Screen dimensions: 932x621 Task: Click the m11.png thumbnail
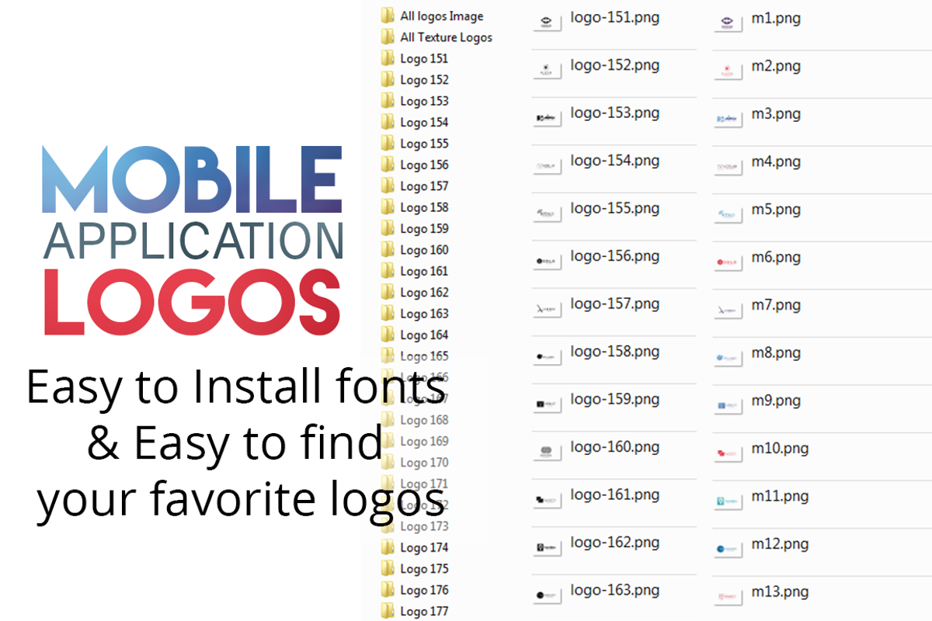coord(728,501)
